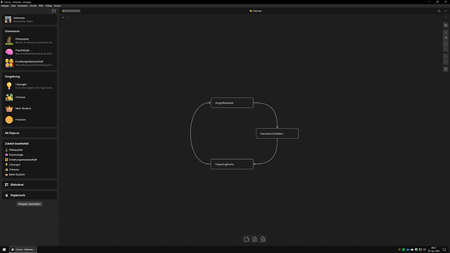Open the Datei menu
The image size is (450, 253).
tap(14, 6)
